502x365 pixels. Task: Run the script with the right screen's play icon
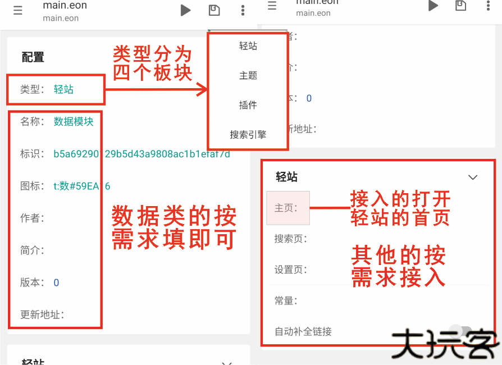point(433,6)
